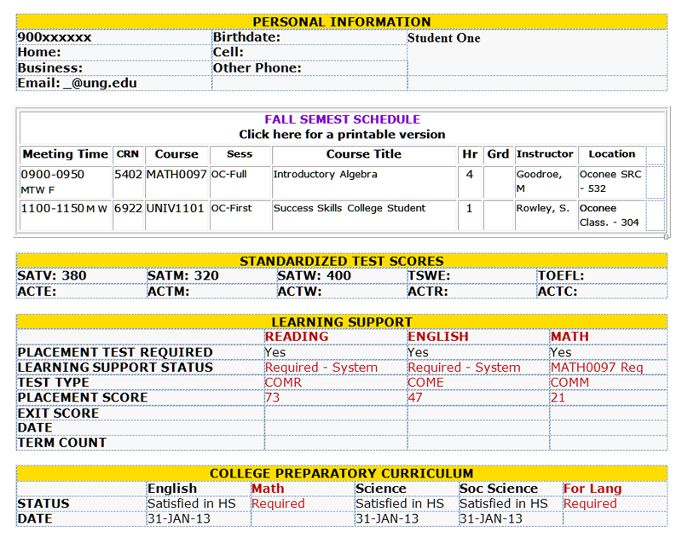Select the UNIV1101 course entry
The image size is (682, 538).
[x=175, y=208]
